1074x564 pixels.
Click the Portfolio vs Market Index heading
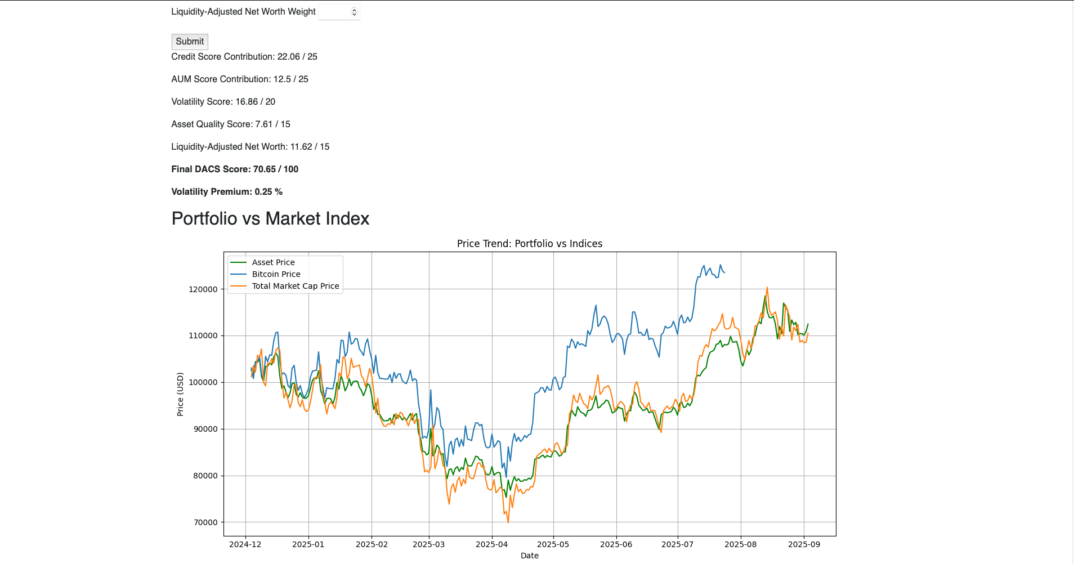tap(270, 218)
